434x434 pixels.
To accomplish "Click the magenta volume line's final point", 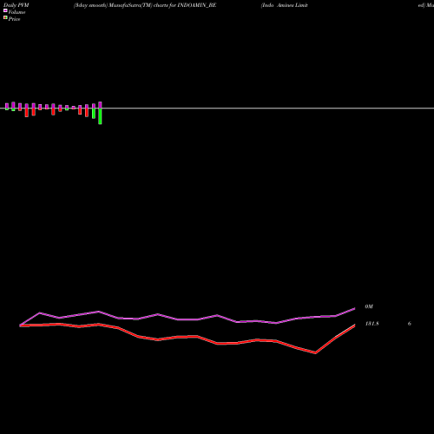I will [x=355, y=309].
